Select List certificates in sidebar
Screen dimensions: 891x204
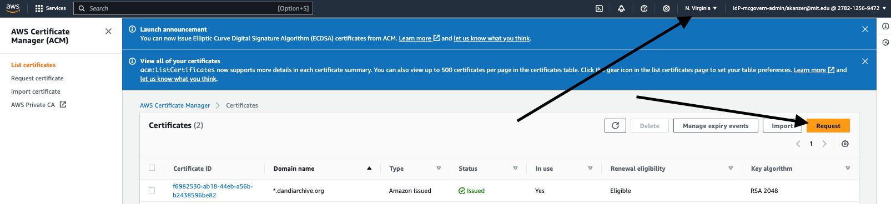pos(33,65)
